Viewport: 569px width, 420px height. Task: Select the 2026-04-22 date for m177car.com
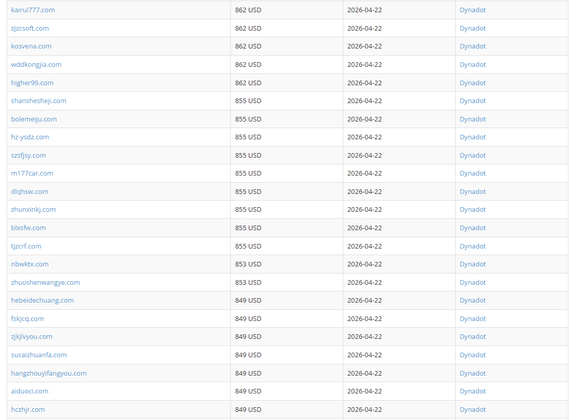click(x=365, y=174)
